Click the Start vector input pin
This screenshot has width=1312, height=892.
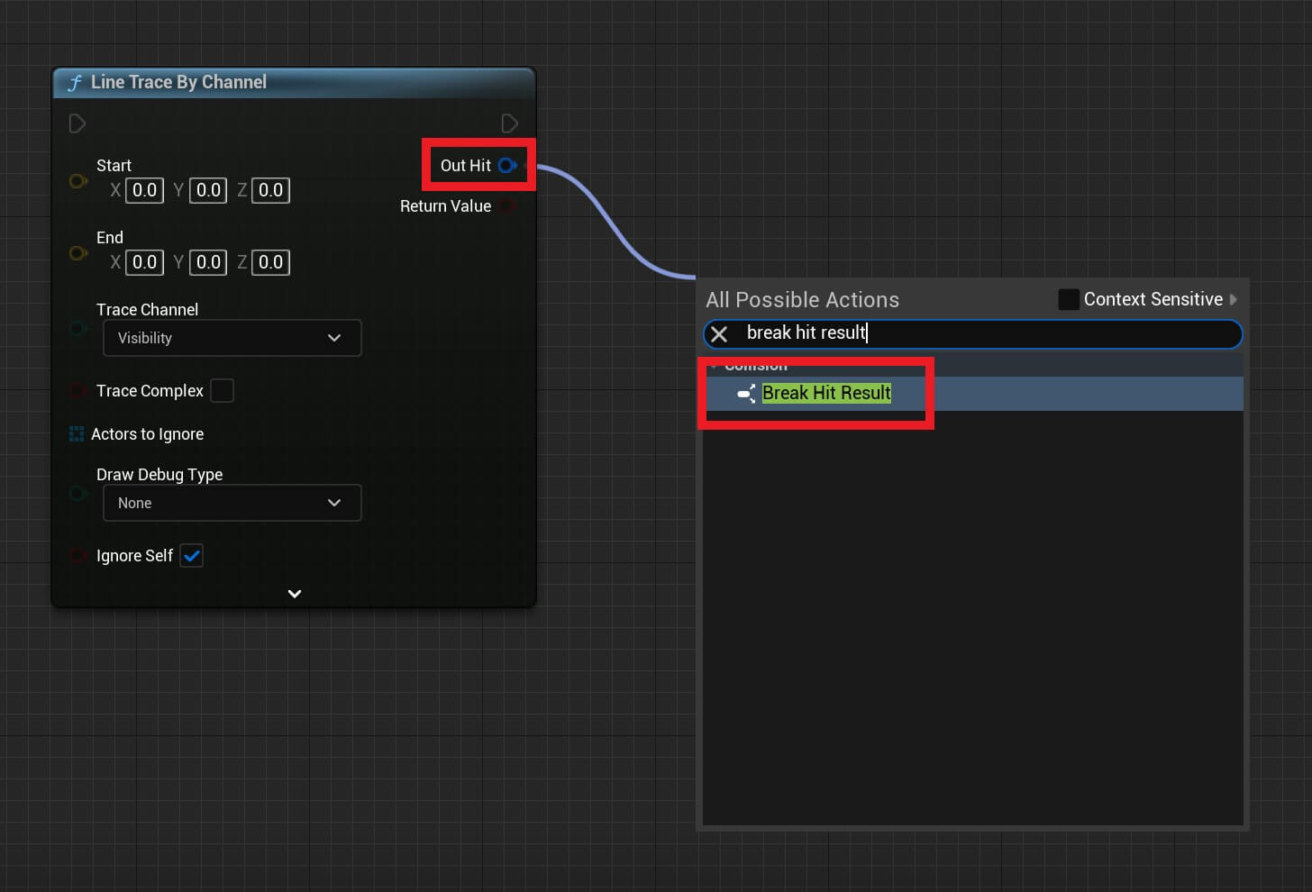click(x=78, y=181)
